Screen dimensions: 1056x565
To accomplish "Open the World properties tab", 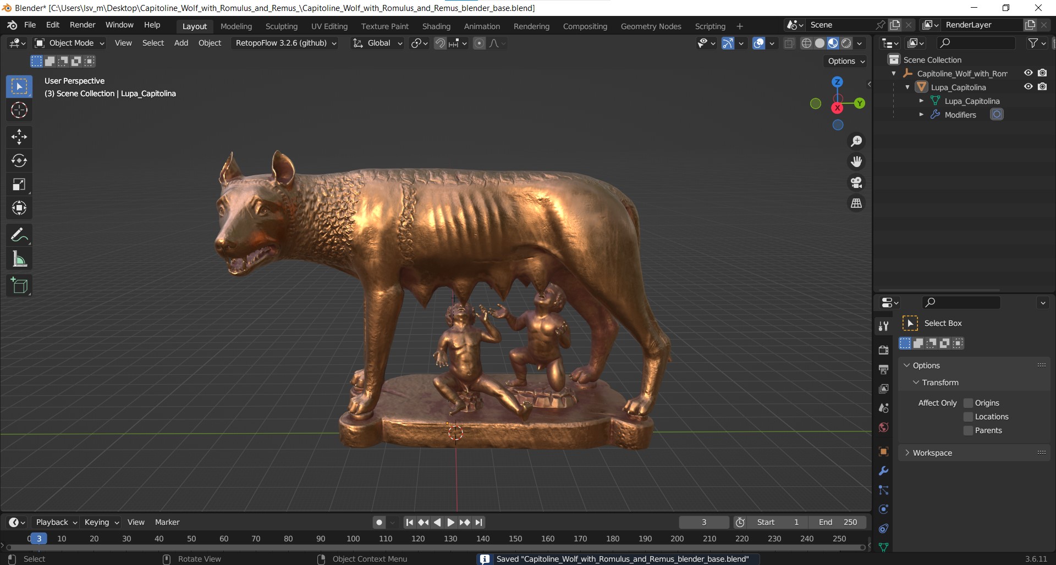I will coord(883,427).
